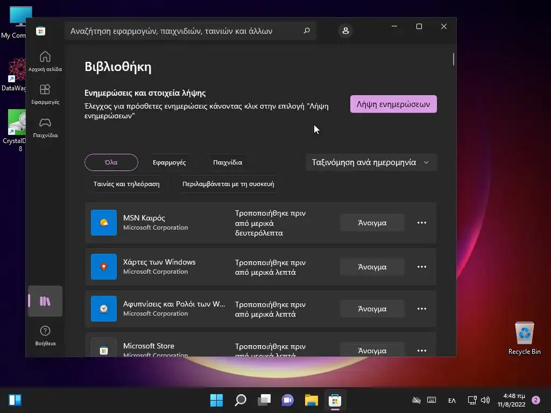Click the Χάρτες των Windows app icon

104,267
